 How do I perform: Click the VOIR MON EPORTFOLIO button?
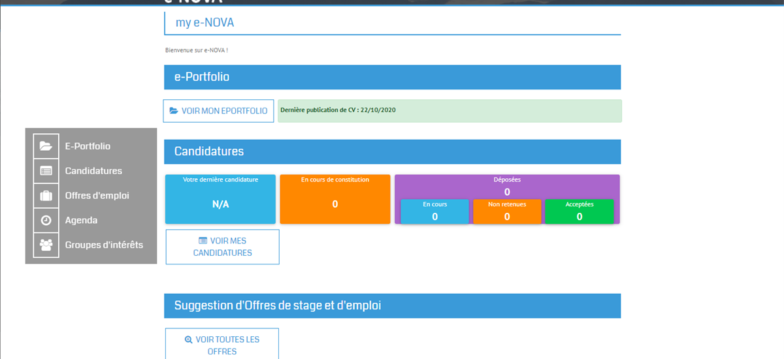coord(218,111)
